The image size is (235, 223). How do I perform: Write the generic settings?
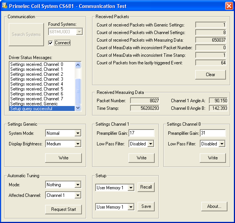(x=63, y=158)
